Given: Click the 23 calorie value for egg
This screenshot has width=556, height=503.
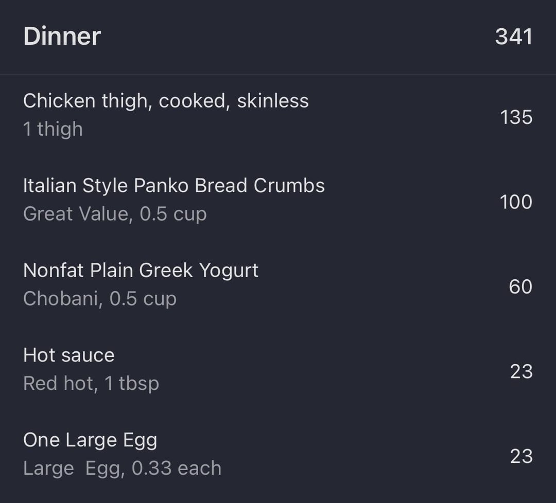Looking at the screenshot, I should point(521,456).
